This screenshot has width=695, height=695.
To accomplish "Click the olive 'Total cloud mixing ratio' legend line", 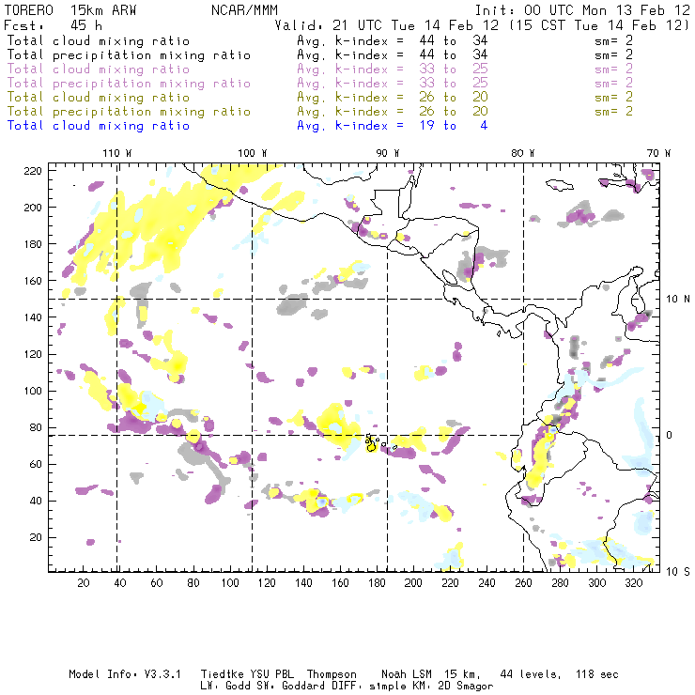I will coord(99,98).
